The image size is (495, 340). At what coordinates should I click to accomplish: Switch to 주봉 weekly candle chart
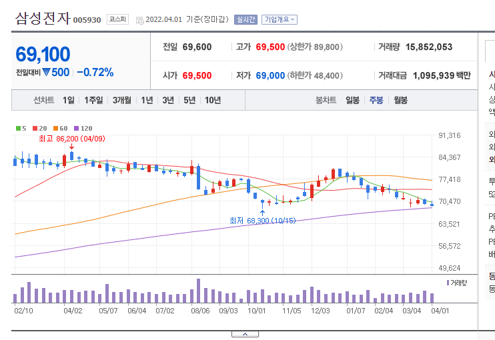click(x=376, y=100)
